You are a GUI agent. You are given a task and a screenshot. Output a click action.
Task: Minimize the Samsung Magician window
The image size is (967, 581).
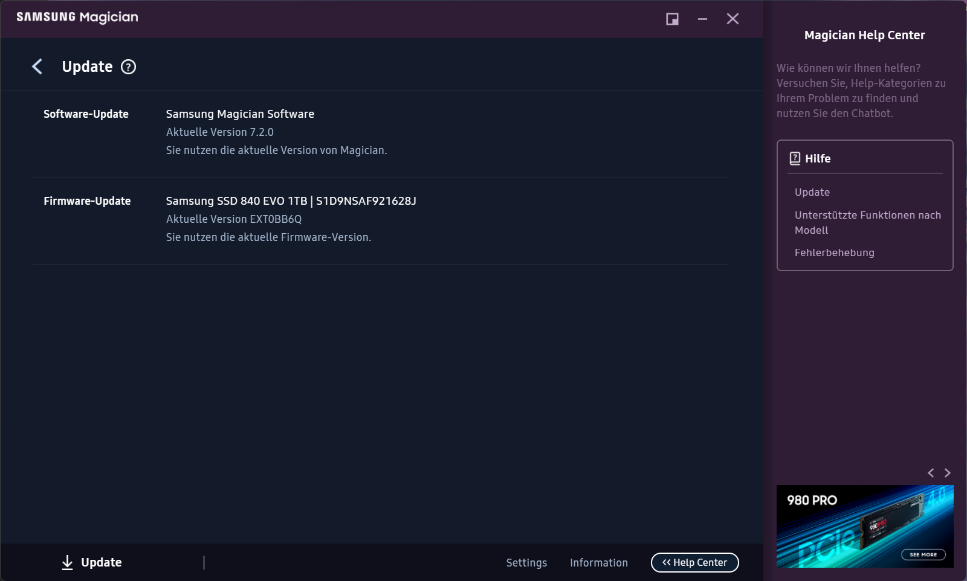pyautogui.click(x=702, y=19)
